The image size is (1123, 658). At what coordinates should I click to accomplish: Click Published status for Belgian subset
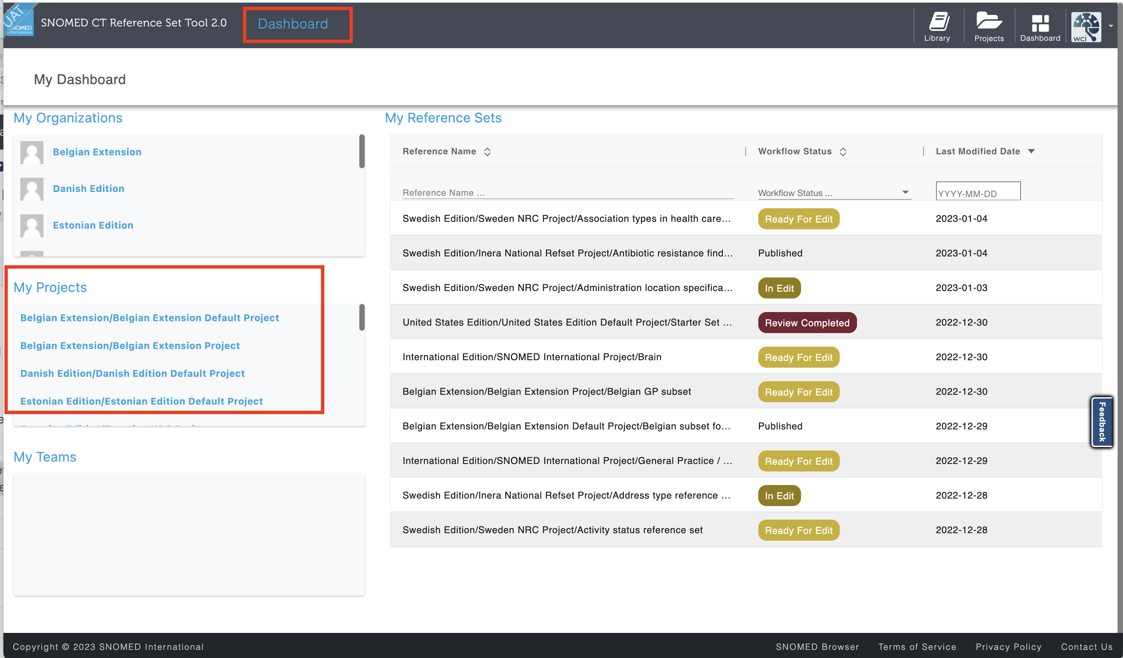click(x=780, y=426)
